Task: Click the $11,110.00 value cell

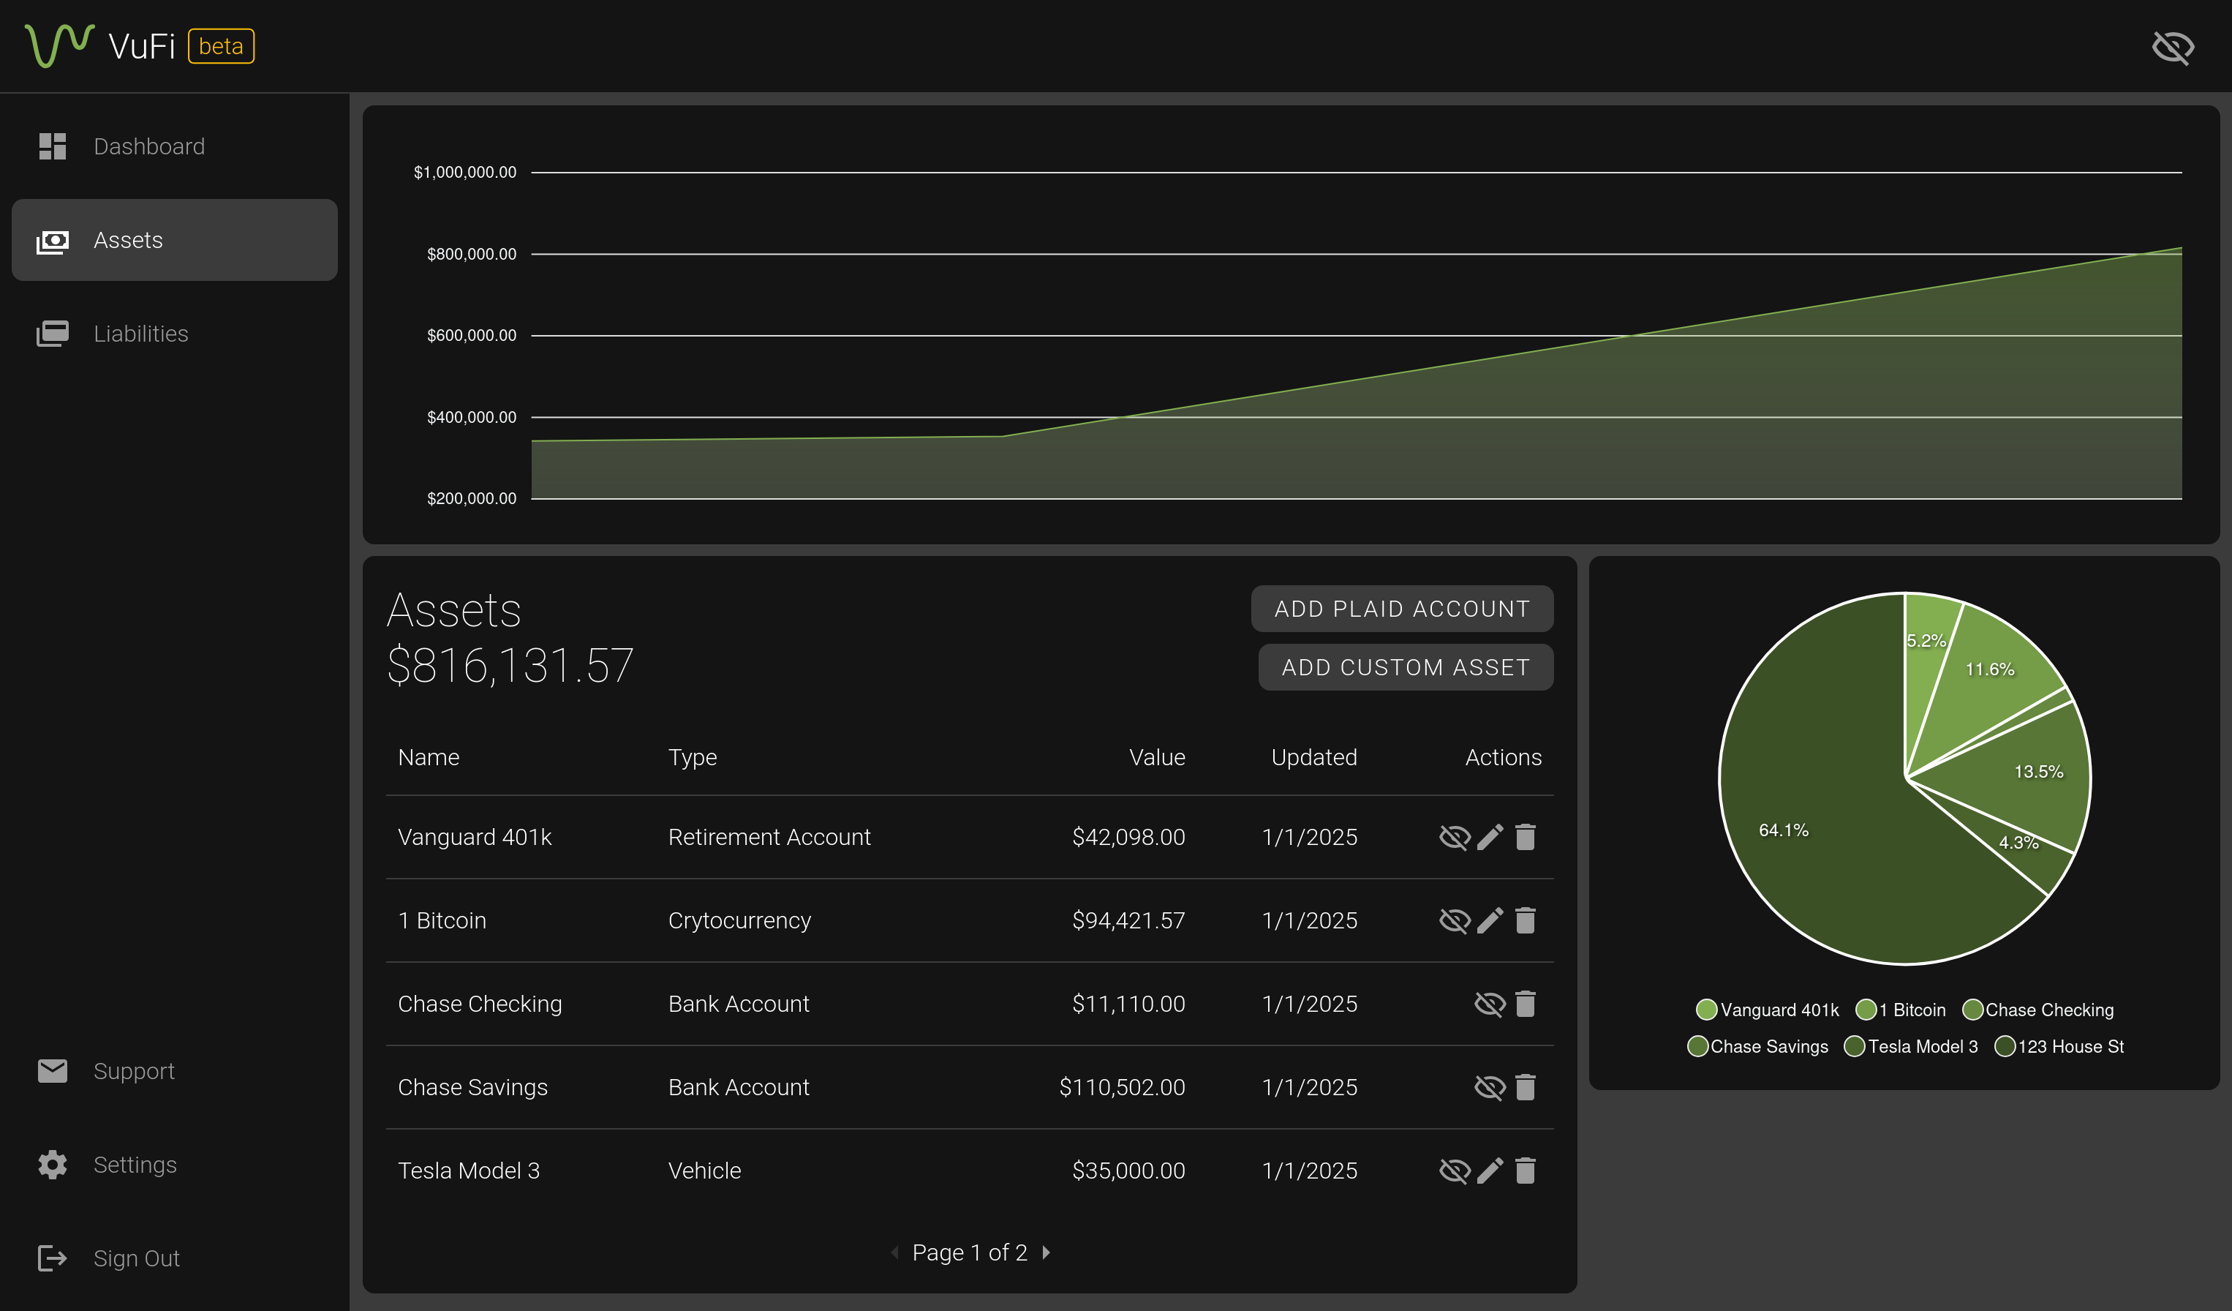Action: coord(1128,1004)
